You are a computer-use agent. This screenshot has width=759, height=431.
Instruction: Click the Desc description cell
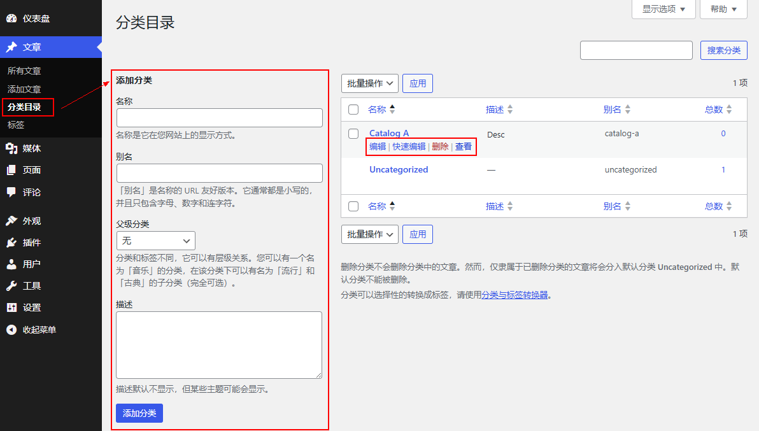click(495, 134)
